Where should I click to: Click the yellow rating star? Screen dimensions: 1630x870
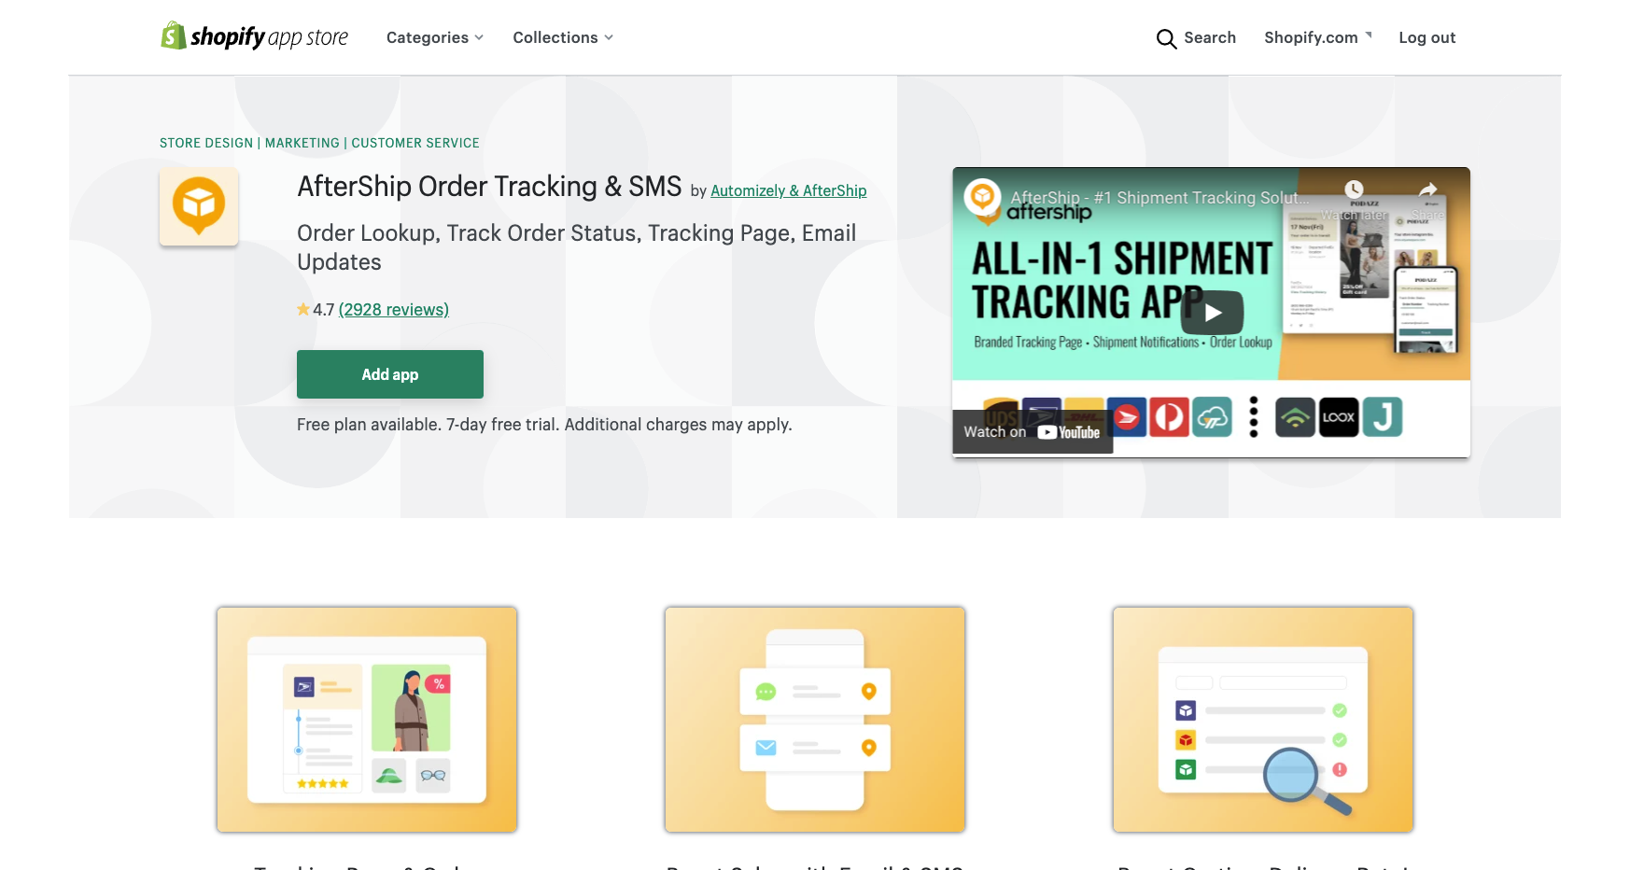(303, 309)
